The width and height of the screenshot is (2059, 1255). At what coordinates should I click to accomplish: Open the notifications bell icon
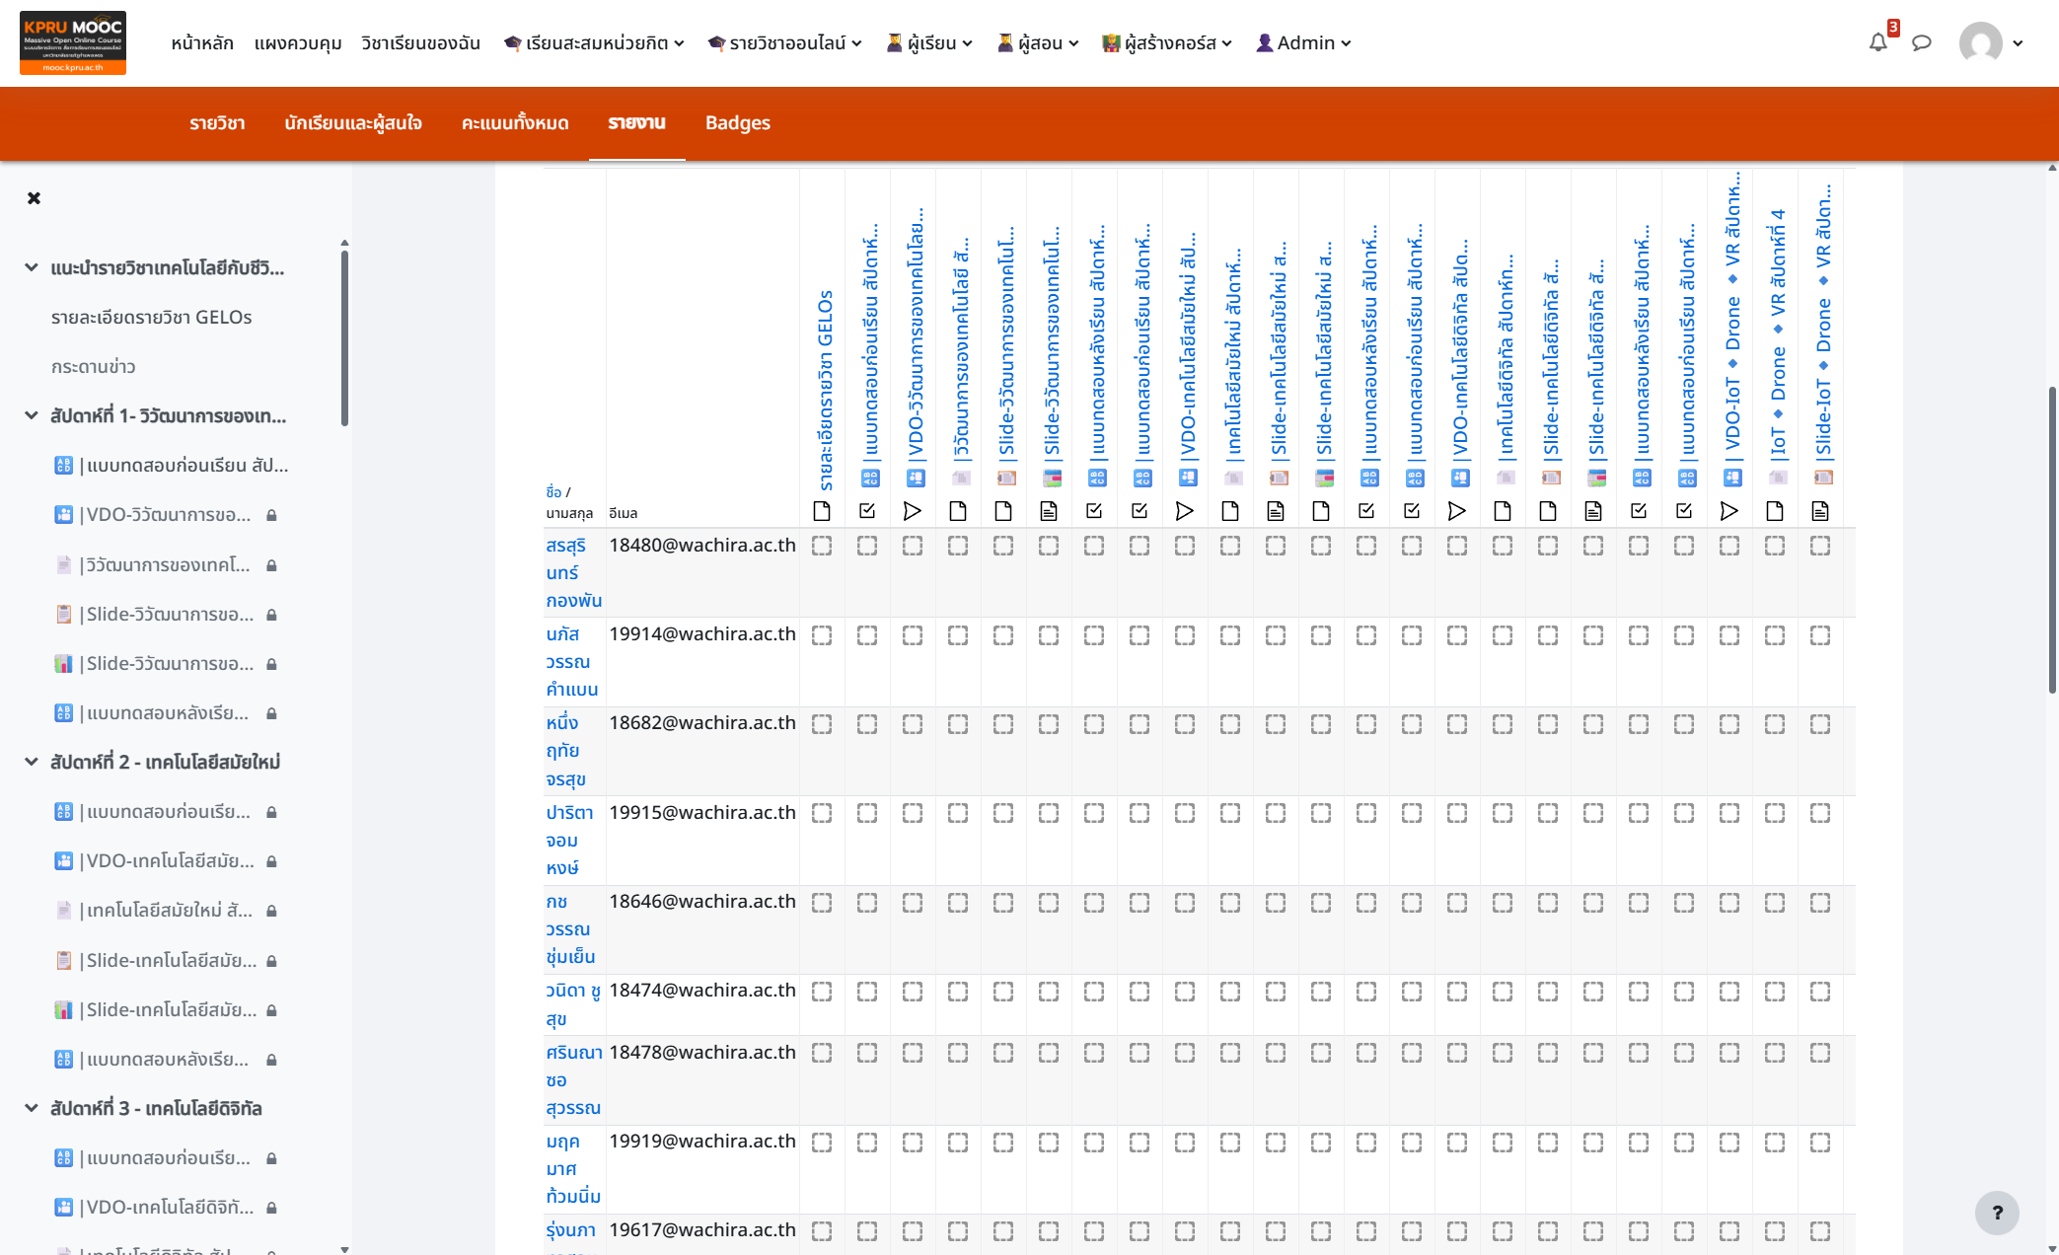click(1877, 42)
